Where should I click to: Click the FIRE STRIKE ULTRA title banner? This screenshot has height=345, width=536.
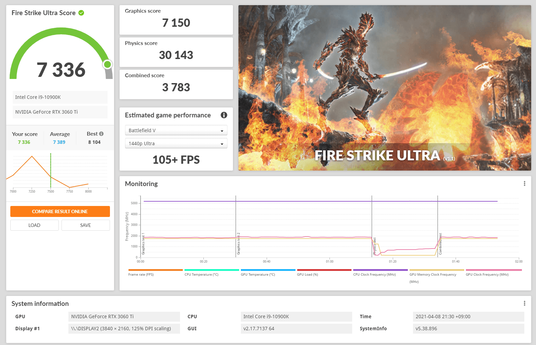(x=384, y=156)
